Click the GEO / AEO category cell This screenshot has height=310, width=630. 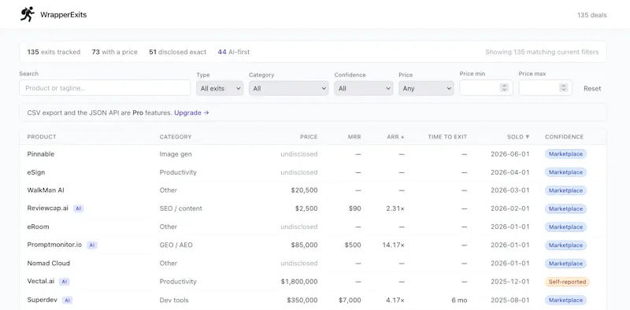(176, 245)
